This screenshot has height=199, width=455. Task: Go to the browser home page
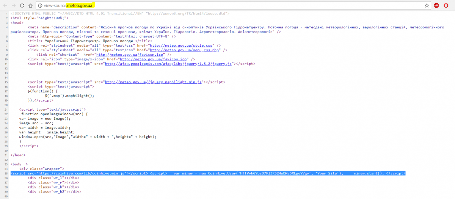31,6
